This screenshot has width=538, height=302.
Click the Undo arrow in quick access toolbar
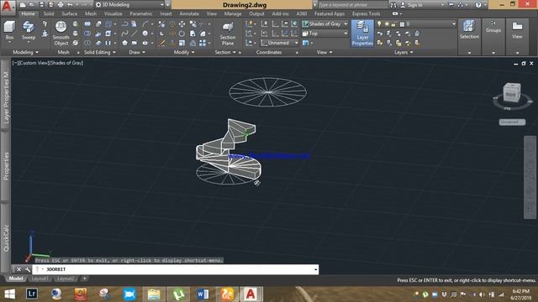tap(70, 5)
